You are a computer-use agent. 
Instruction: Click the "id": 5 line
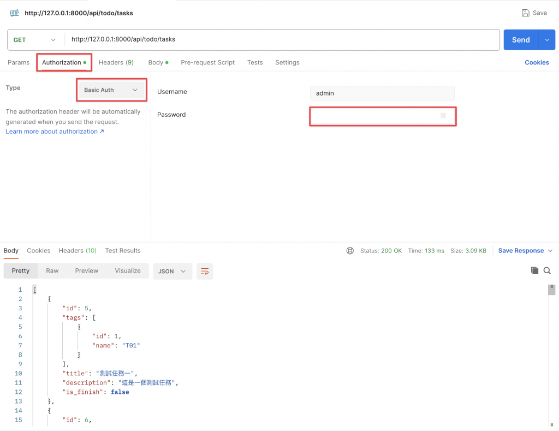tap(77, 308)
